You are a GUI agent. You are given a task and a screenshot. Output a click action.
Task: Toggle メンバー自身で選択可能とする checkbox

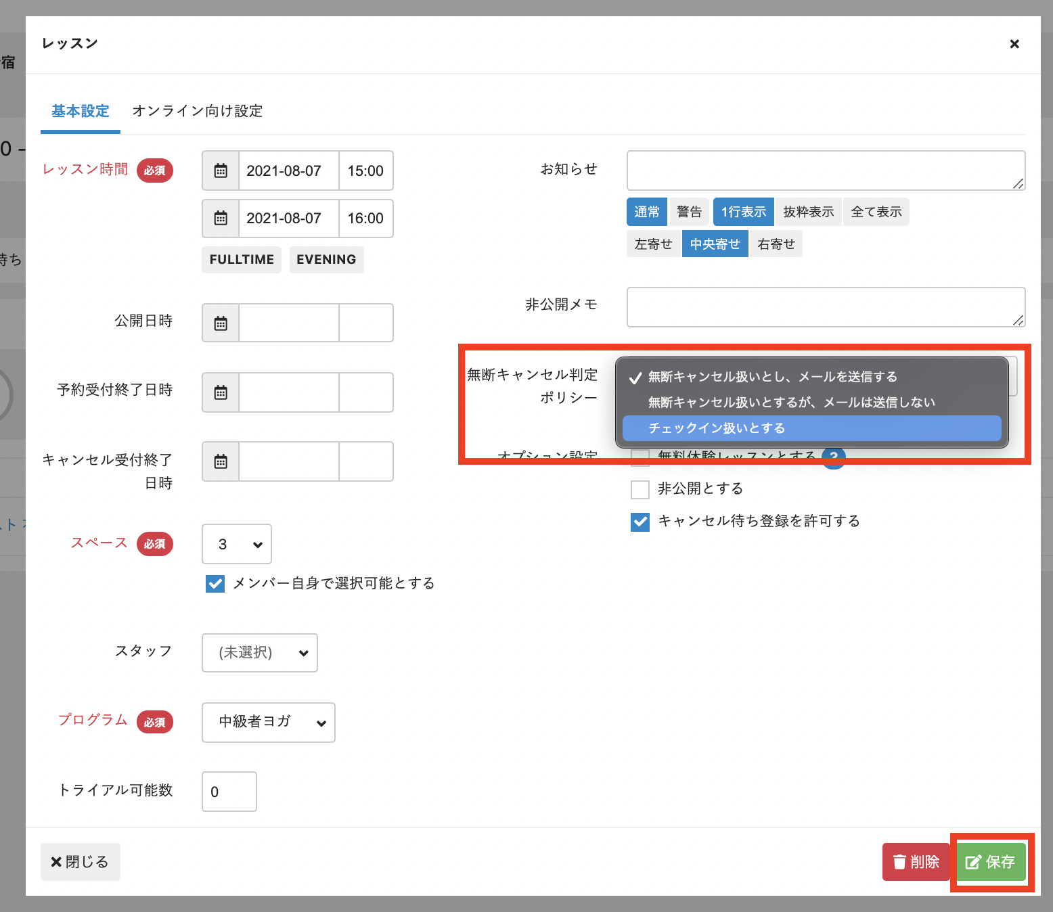coord(215,584)
